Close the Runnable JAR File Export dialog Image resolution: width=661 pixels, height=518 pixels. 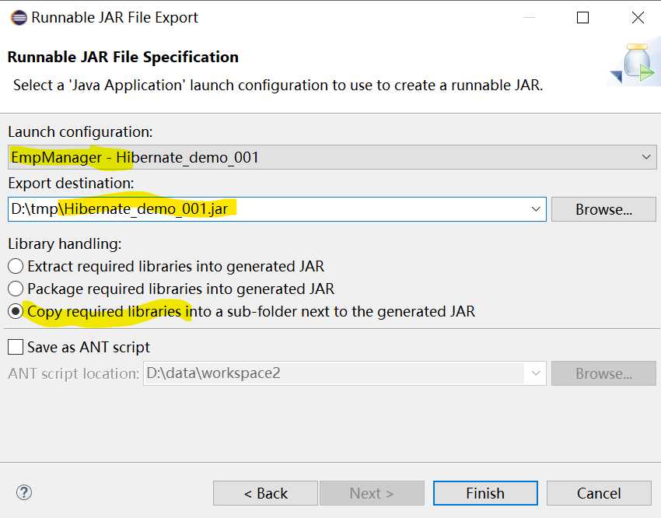tap(638, 17)
